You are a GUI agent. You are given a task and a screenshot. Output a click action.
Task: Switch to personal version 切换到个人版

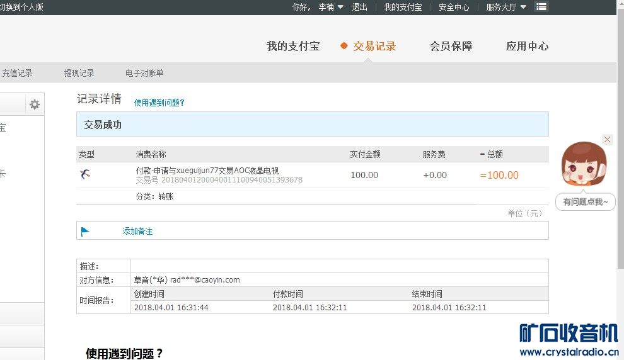click(21, 7)
